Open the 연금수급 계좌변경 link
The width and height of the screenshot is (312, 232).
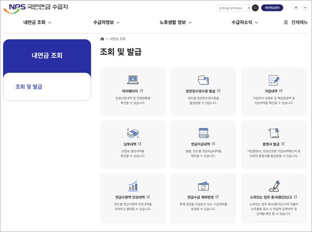(201, 197)
